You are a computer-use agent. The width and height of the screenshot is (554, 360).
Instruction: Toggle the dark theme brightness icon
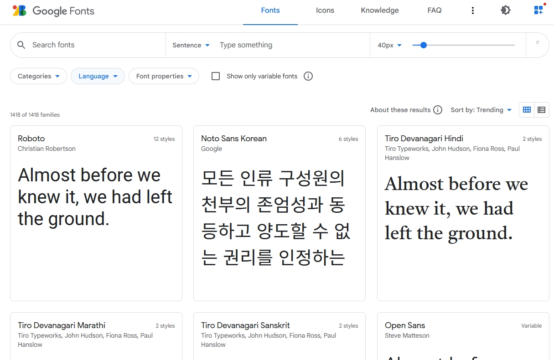(x=506, y=10)
